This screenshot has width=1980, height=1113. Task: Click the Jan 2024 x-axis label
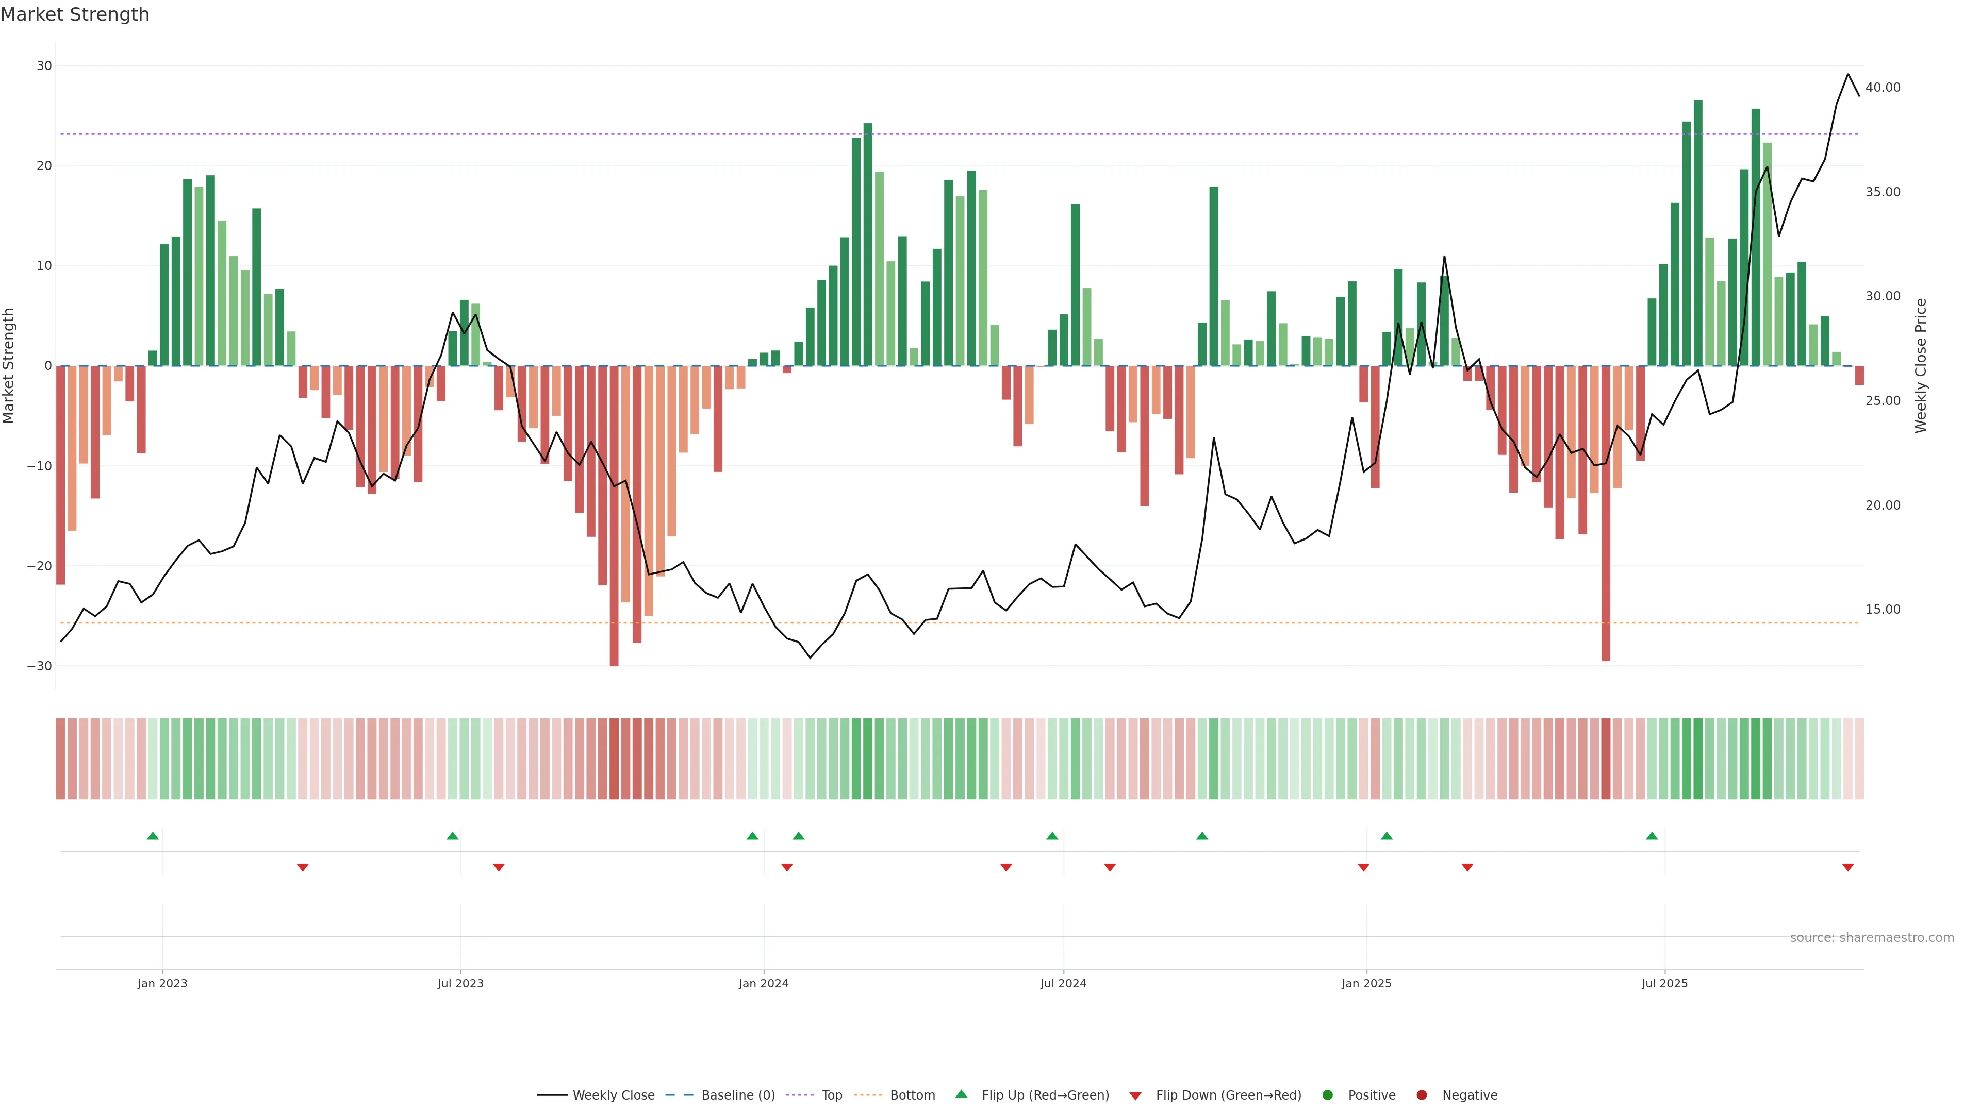tap(763, 983)
